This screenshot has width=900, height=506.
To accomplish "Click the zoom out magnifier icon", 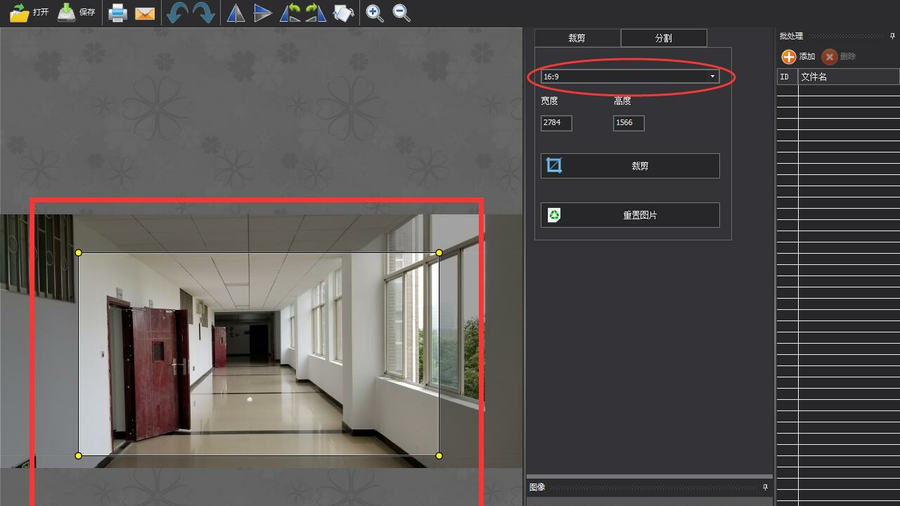I will click(401, 13).
